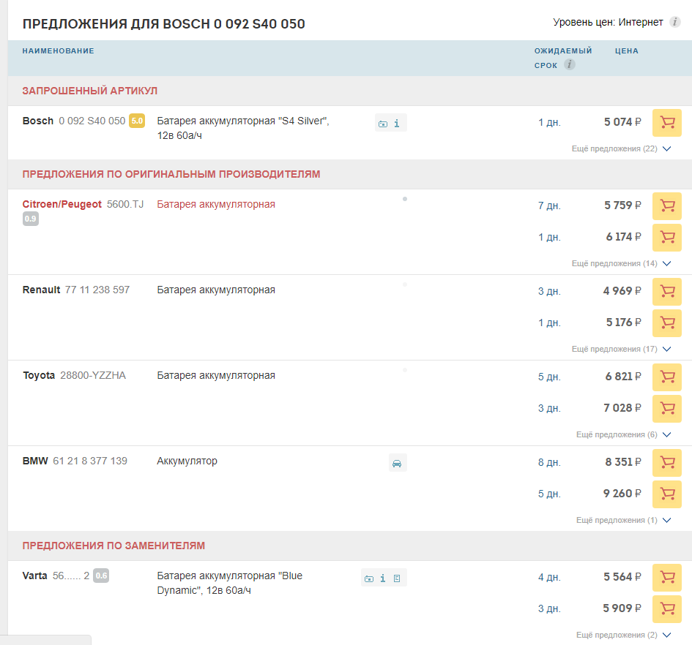The width and height of the screenshot is (692, 645).
Task: Add Renault 4 969 ₽ offer to cart
Action: tap(666, 292)
